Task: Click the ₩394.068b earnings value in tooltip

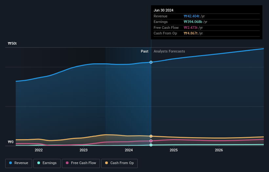Action: tap(193, 22)
